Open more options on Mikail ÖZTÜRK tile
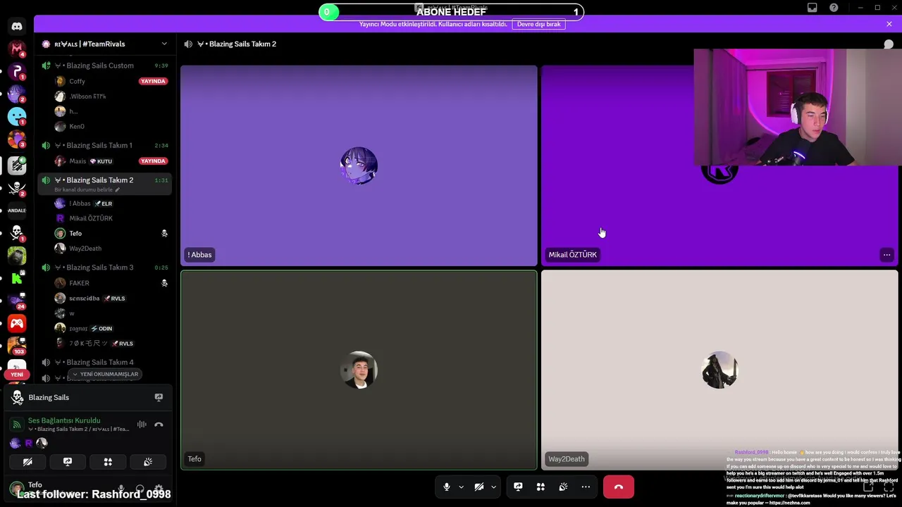Viewport: 902px width, 507px height. coord(886,255)
